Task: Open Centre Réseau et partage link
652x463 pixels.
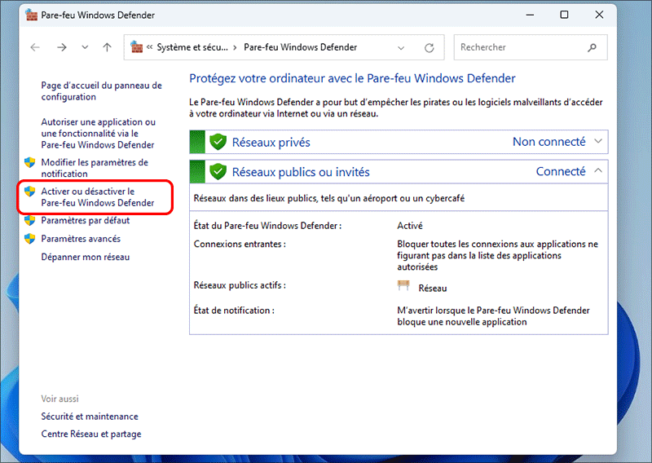Action: 91,434
